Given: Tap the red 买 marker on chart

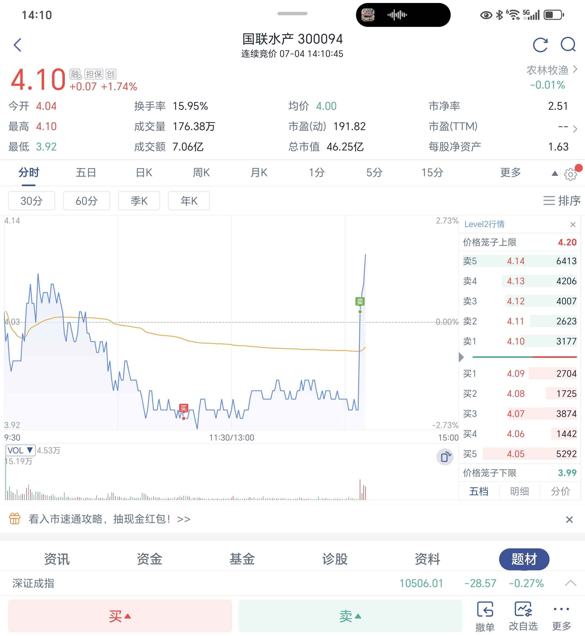Looking at the screenshot, I should tap(184, 408).
